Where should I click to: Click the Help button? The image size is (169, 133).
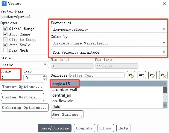tap(123, 128)
